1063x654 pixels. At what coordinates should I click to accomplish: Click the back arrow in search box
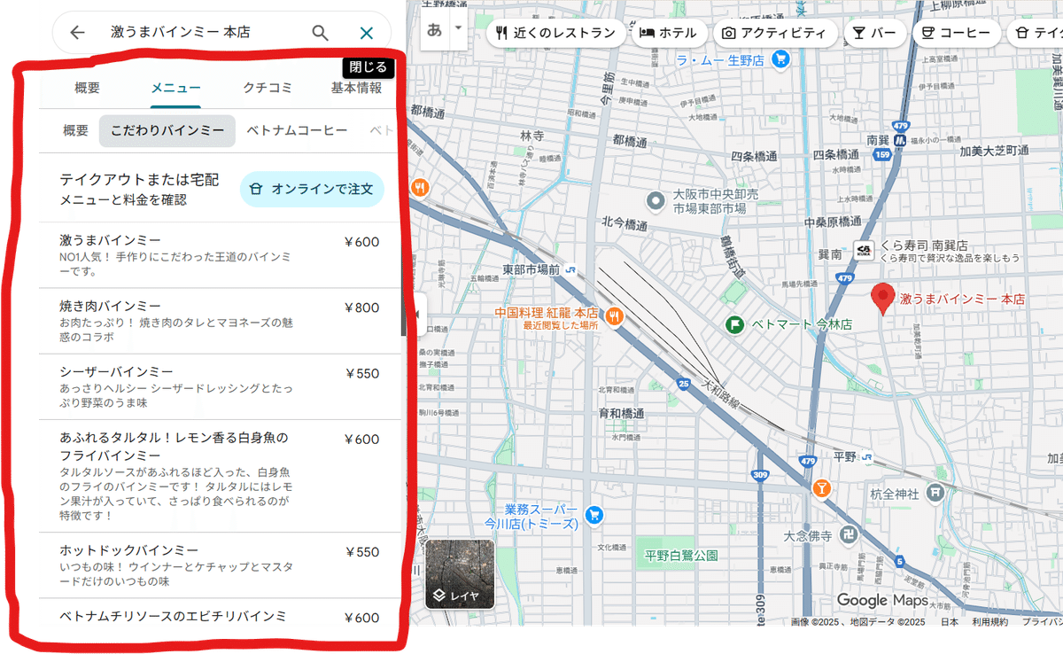(x=78, y=33)
